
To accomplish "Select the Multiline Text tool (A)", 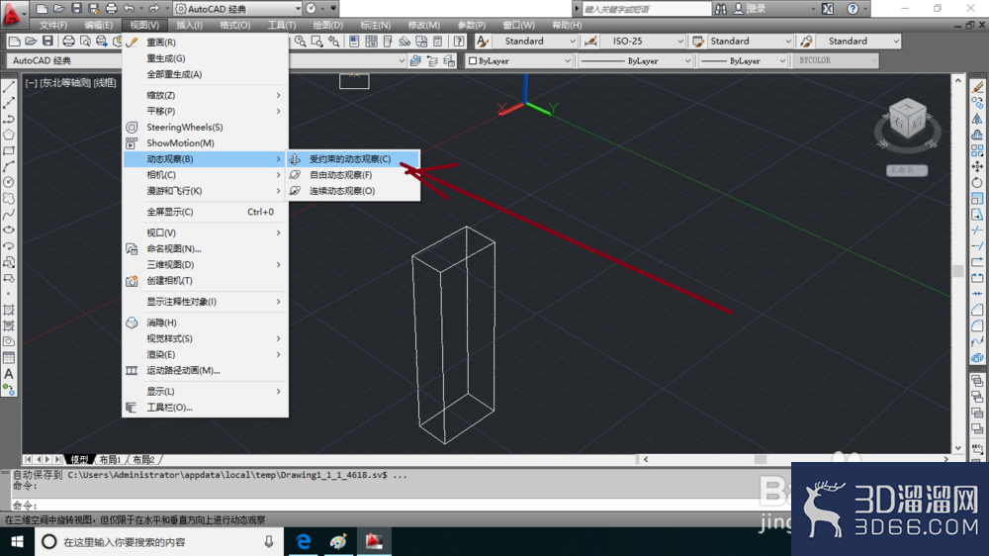I will [x=9, y=374].
